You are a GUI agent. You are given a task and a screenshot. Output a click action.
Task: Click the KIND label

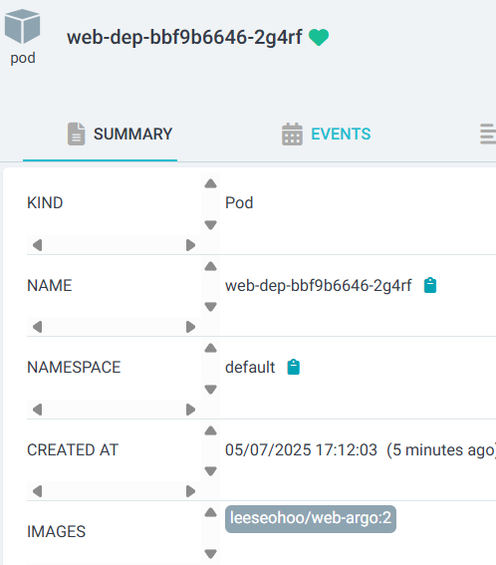(x=45, y=203)
